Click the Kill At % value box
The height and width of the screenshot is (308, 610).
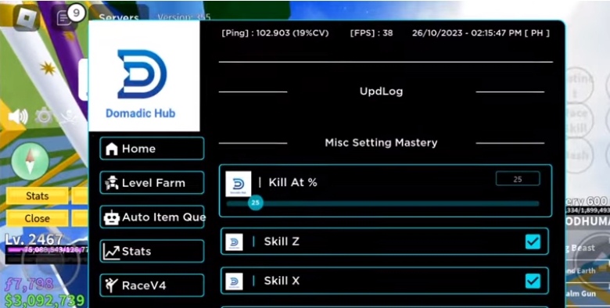(x=518, y=179)
